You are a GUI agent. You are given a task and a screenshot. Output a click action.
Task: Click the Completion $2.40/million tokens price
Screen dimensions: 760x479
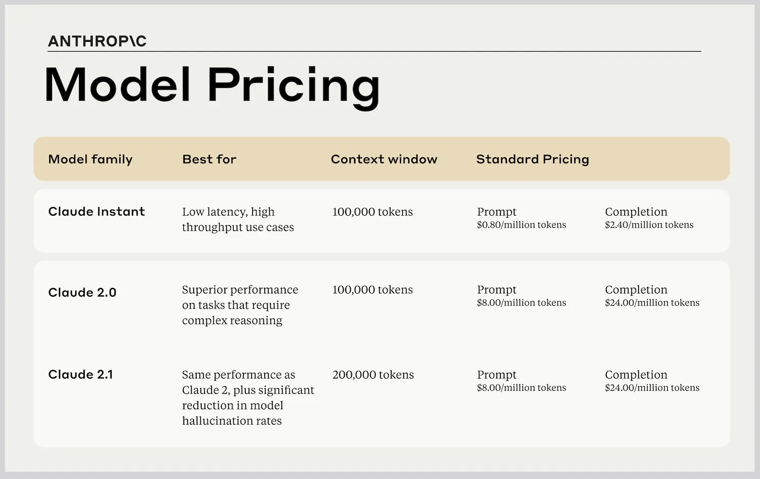coord(649,218)
